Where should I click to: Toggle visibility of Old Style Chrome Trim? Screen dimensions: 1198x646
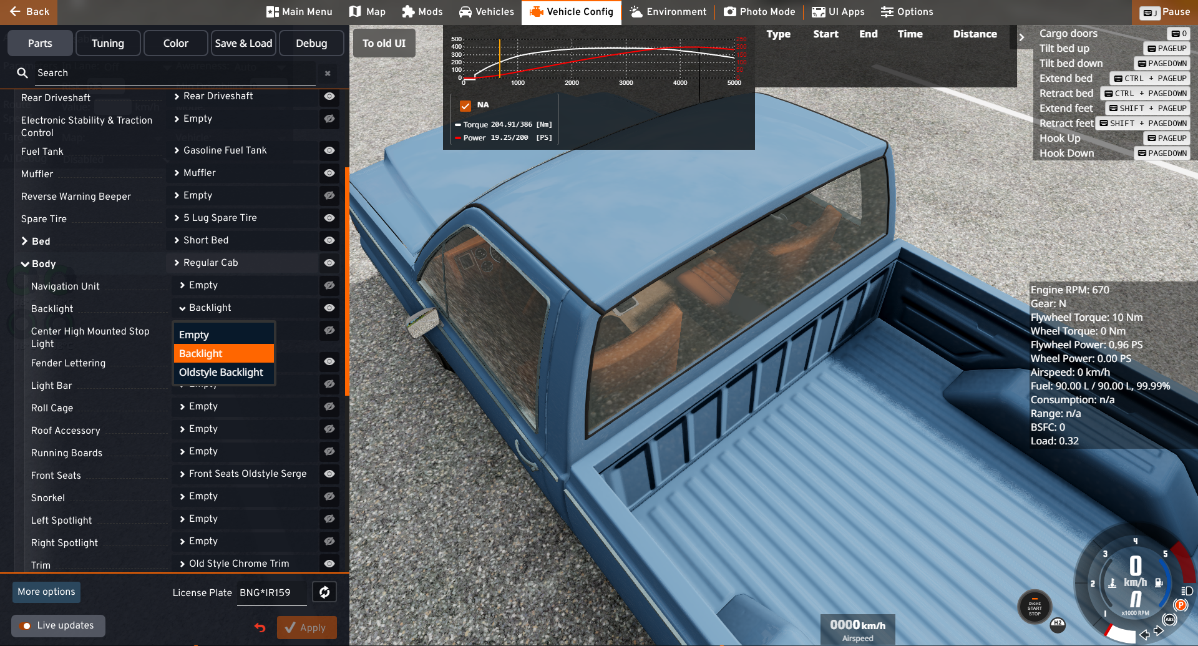point(329,564)
